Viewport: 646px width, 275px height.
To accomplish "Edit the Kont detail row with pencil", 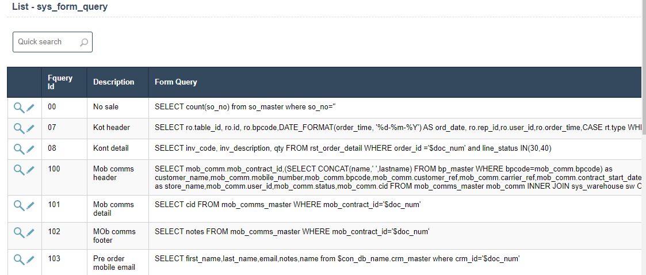I will [30, 148].
